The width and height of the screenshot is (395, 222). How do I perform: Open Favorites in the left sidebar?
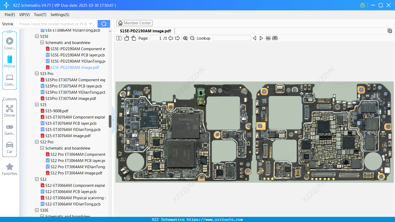coord(10,169)
